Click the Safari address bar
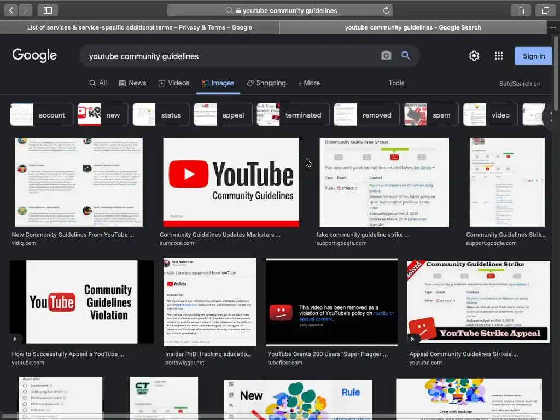 (279, 10)
